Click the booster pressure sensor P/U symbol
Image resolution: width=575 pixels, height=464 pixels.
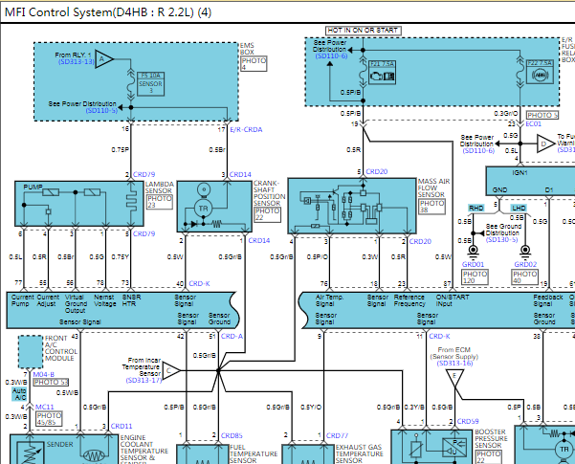click(454, 449)
